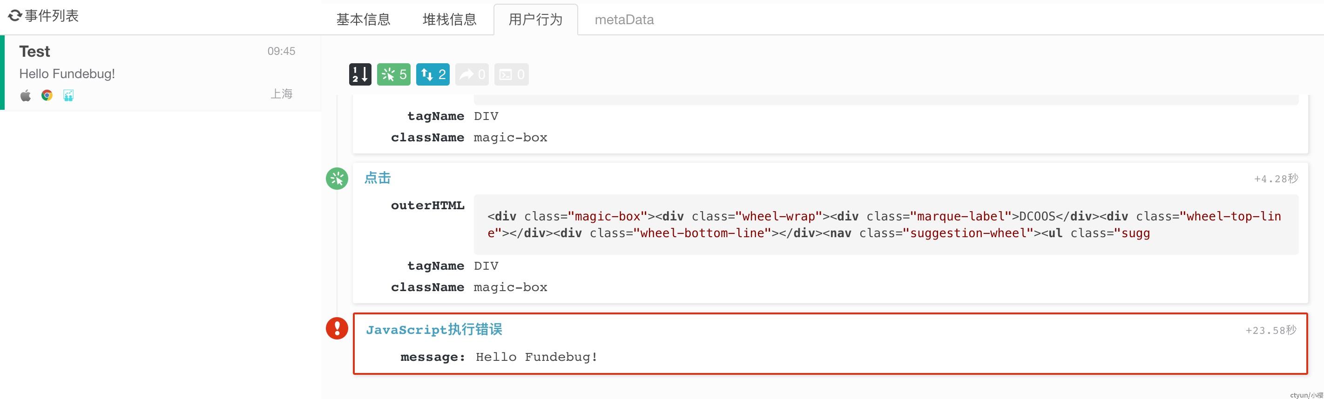Select the 用户行为 tab
1324x399 pixels.
[x=535, y=20]
